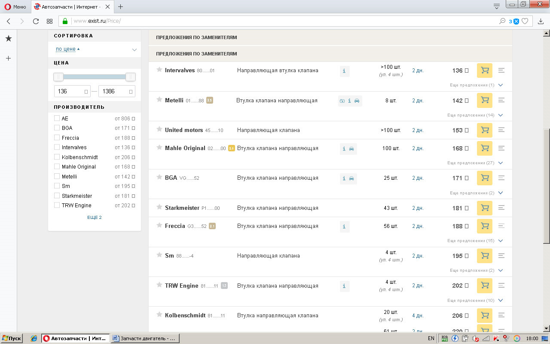Viewport: 550px width, 344px height.
Task: Open Speed Dial grid button
Action: tap(49, 21)
